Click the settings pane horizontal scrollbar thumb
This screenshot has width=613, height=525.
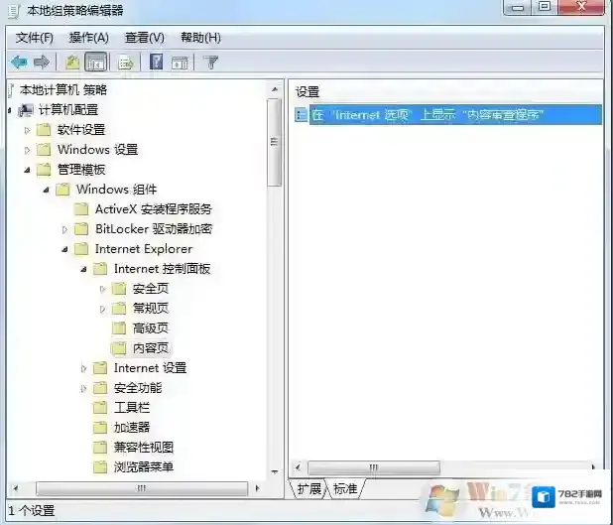click(x=374, y=467)
